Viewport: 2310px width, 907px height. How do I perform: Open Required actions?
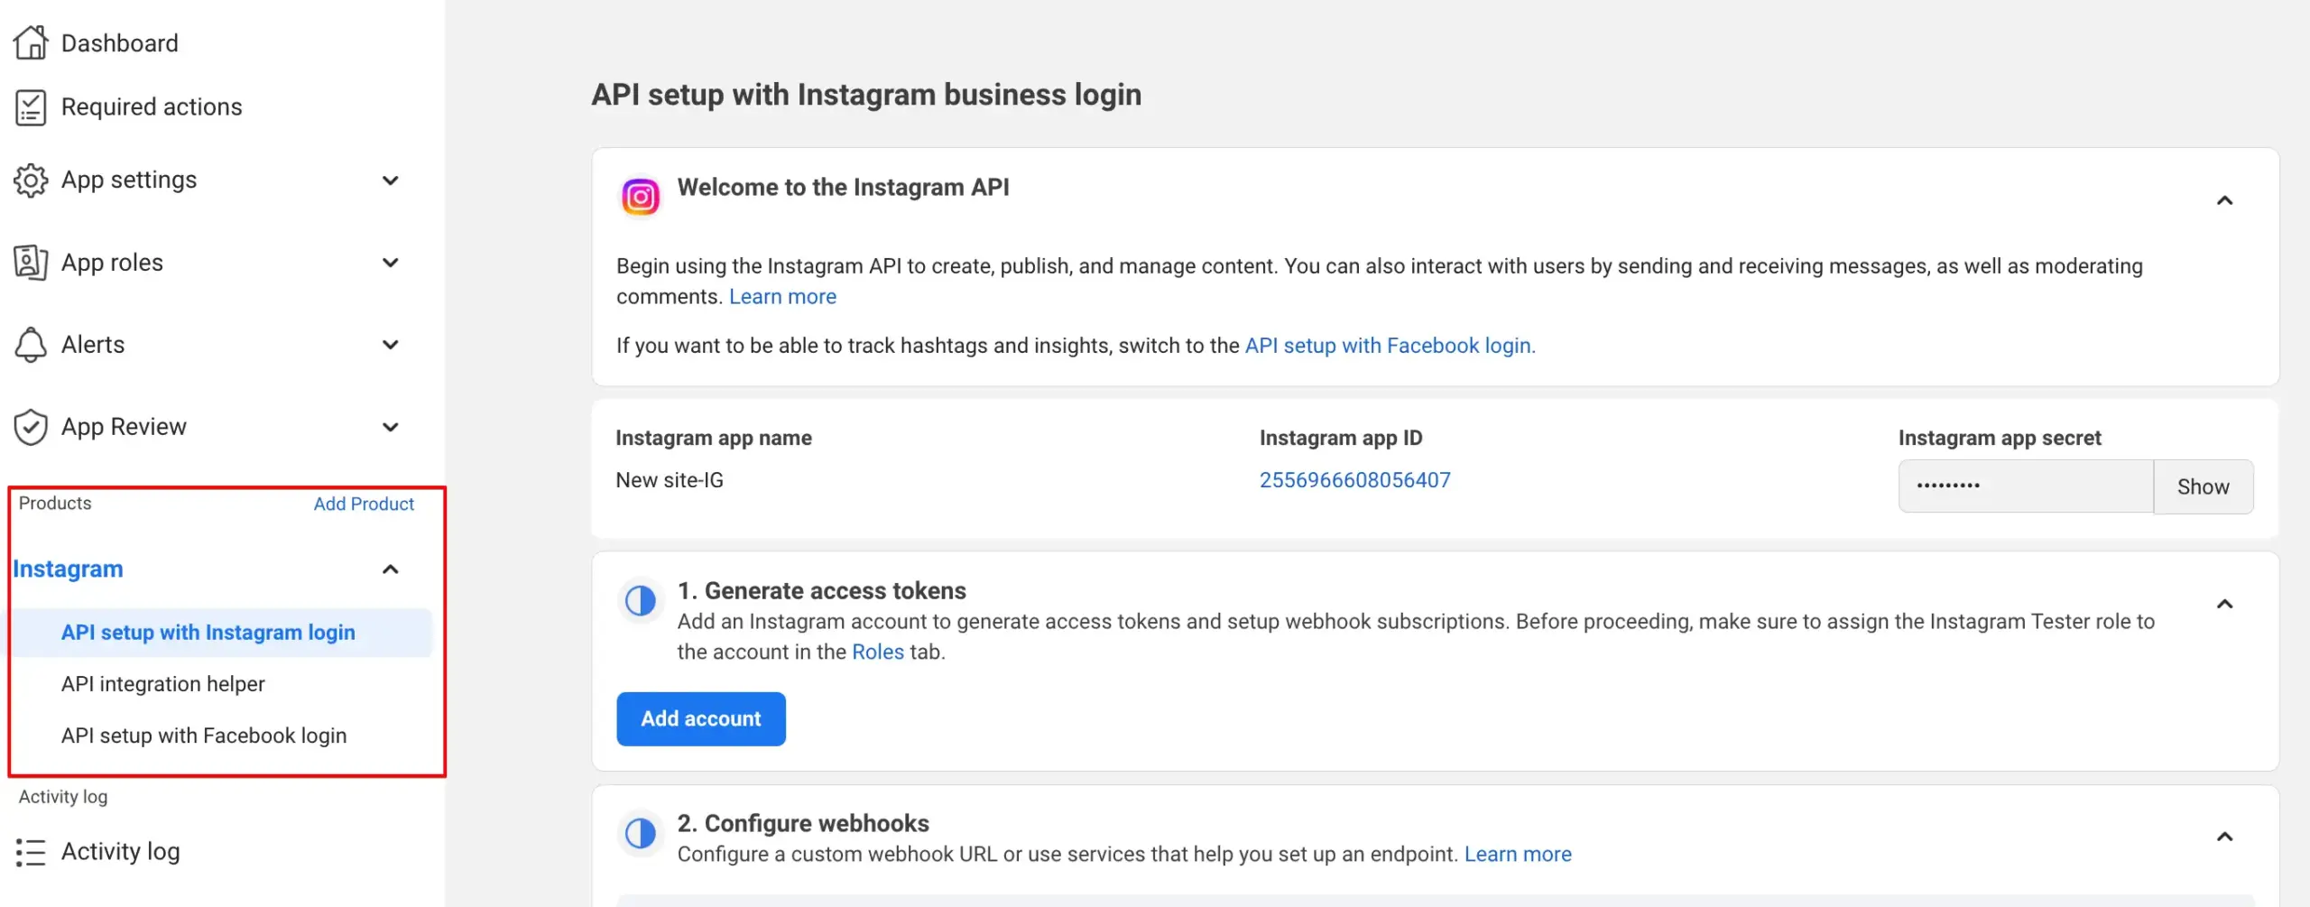(152, 106)
